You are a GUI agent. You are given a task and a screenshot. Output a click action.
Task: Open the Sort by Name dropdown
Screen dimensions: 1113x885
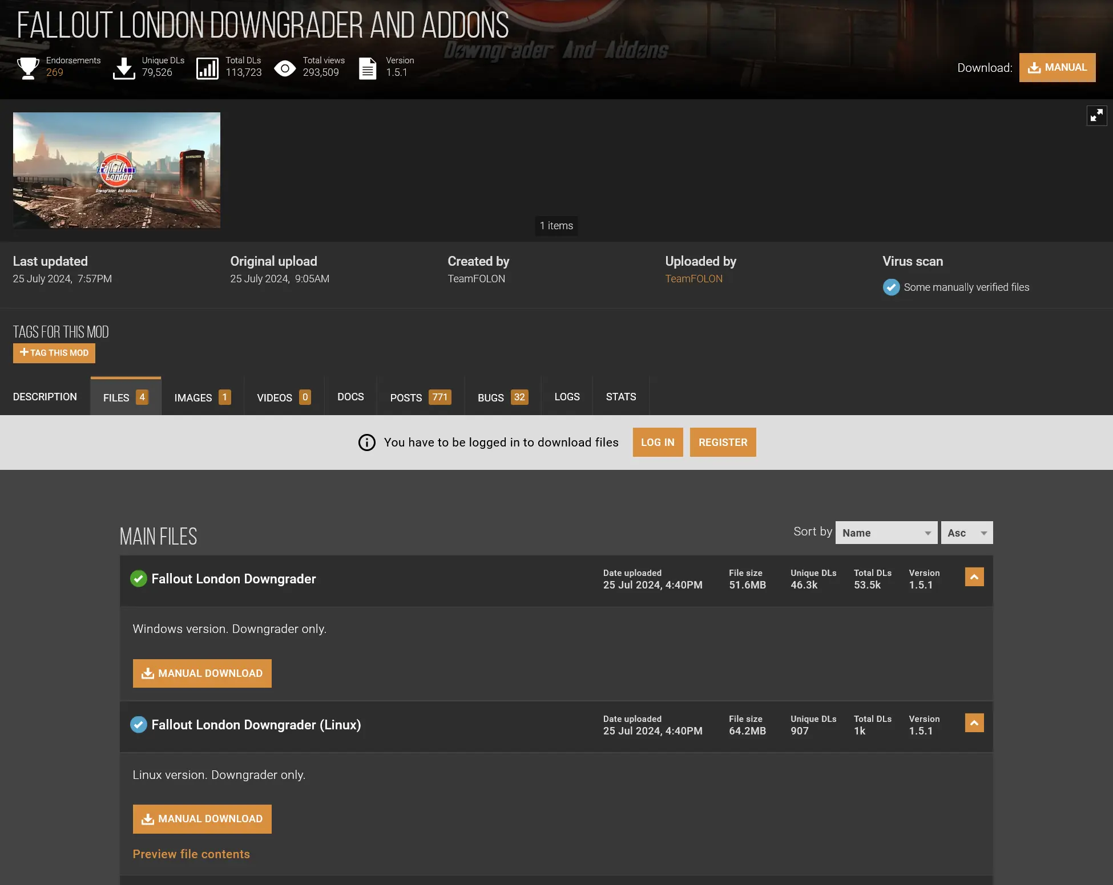(x=886, y=533)
